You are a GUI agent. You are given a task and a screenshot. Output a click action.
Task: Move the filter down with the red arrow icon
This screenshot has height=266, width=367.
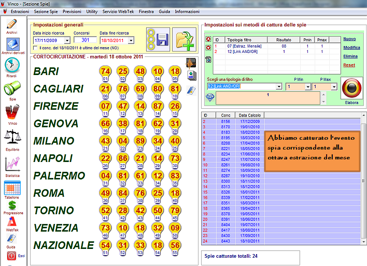208,48
